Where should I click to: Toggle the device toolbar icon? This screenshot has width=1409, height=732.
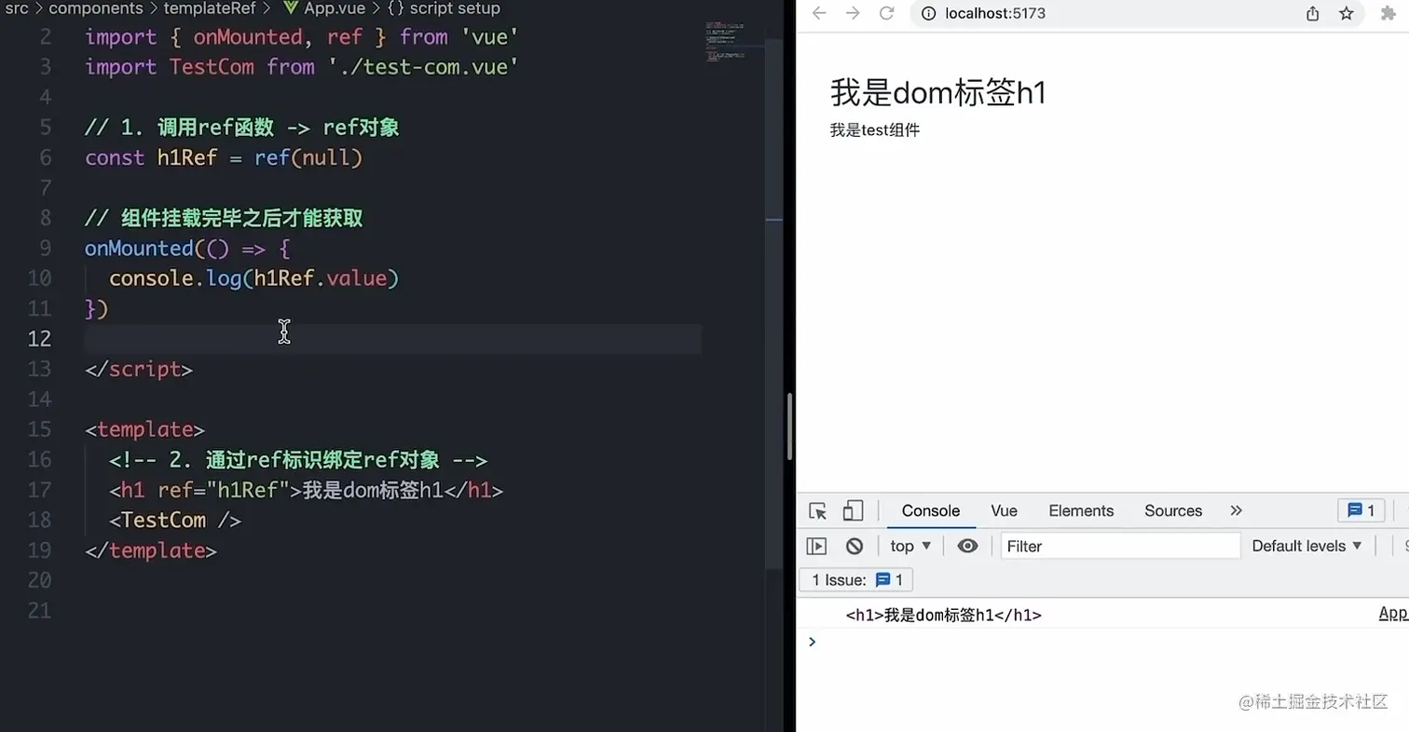853,510
